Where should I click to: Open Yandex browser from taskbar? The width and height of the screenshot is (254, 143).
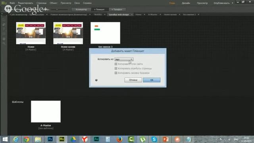(85, 139)
